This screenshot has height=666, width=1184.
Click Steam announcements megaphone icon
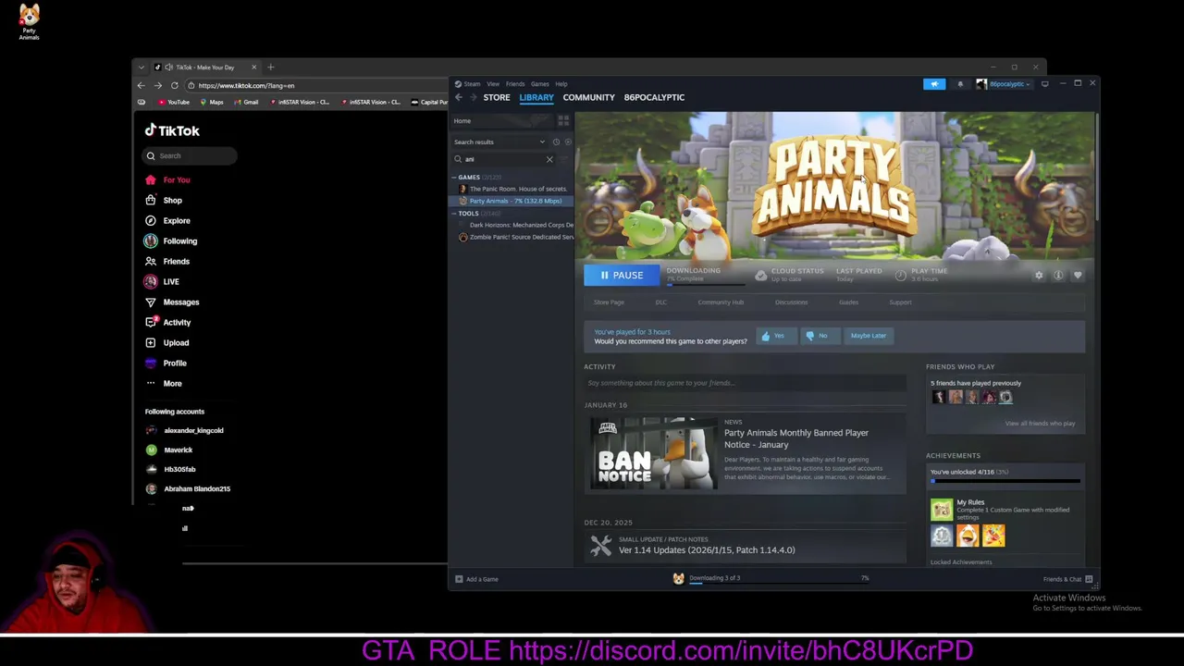(934, 84)
